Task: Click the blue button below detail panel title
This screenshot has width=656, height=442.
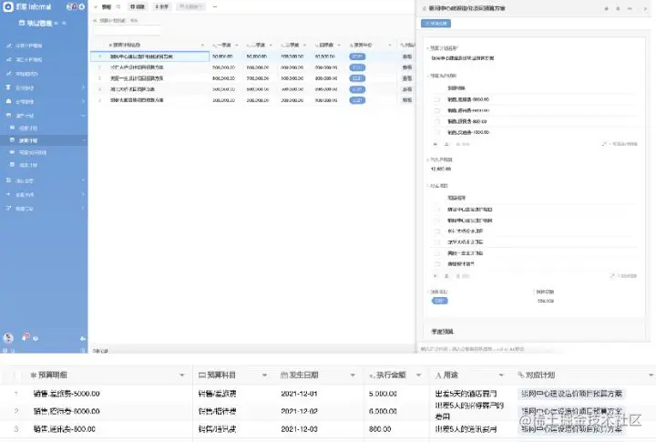Action: pyautogui.click(x=436, y=24)
